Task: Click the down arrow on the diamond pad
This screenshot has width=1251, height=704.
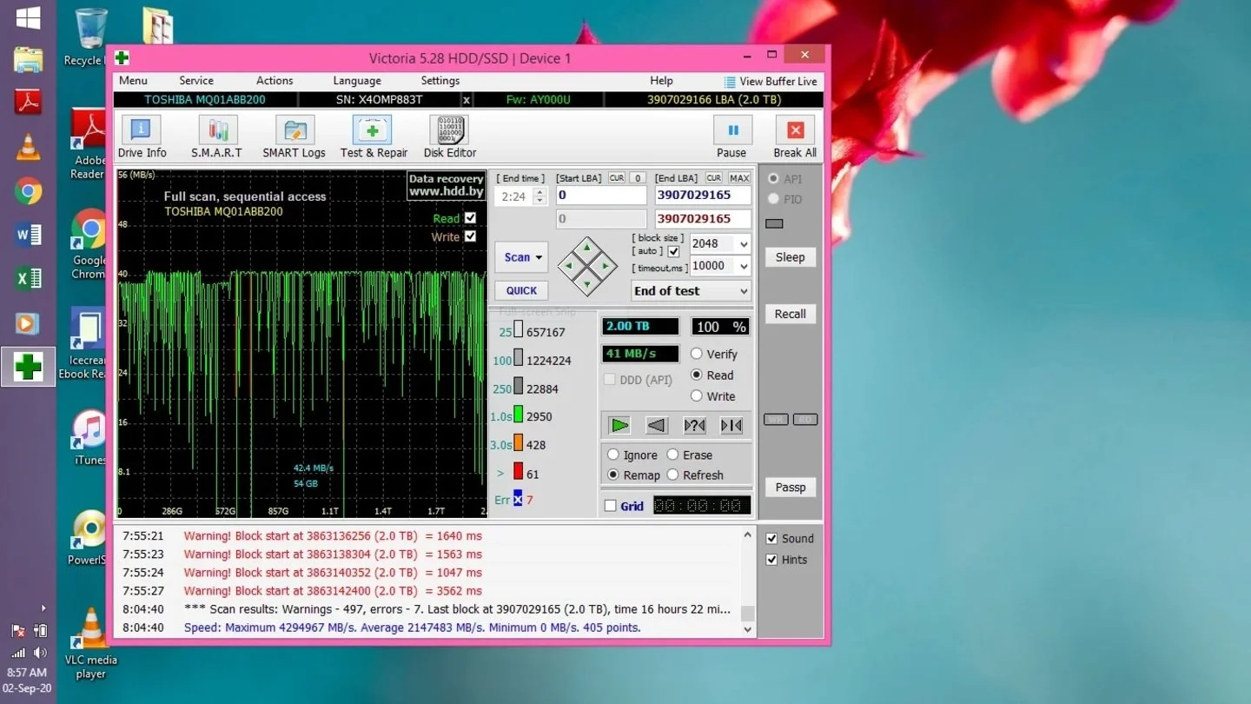Action: pyautogui.click(x=587, y=283)
